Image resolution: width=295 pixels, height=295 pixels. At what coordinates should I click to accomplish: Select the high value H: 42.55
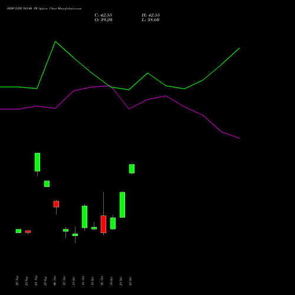150,15
